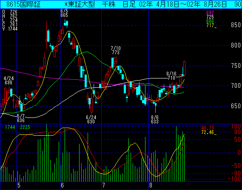
Task: Click the last red candlestick near 761
Action: 184,68
